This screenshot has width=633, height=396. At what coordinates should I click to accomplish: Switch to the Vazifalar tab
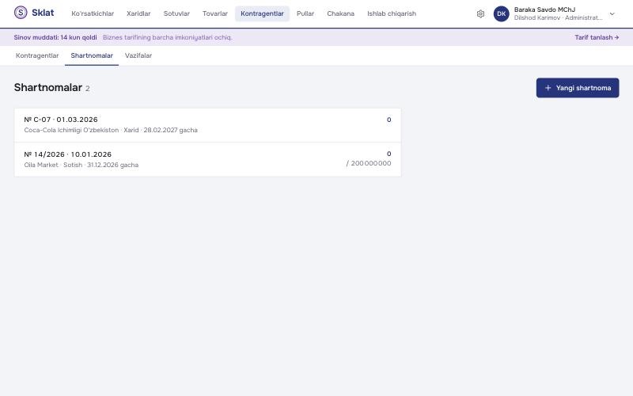tap(138, 55)
